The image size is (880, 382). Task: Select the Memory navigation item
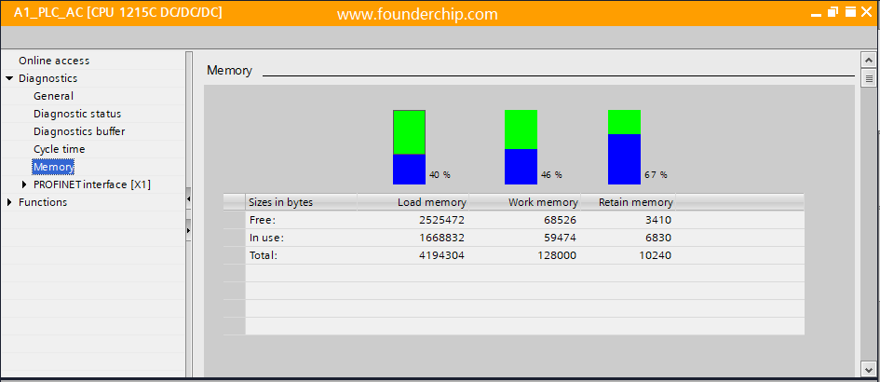tap(53, 167)
